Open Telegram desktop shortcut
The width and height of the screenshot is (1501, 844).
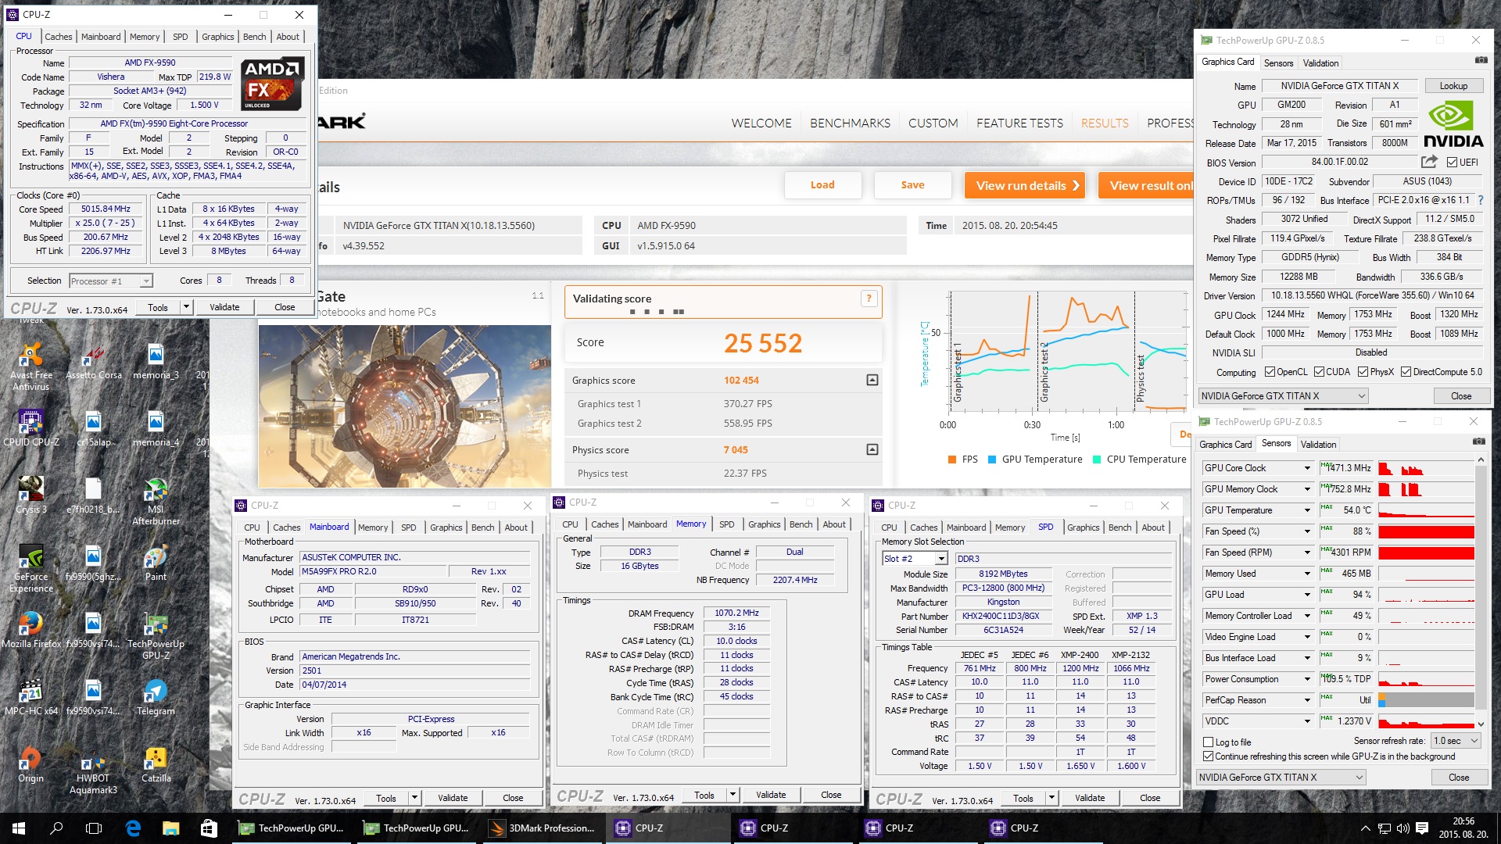pyautogui.click(x=156, y=697)
